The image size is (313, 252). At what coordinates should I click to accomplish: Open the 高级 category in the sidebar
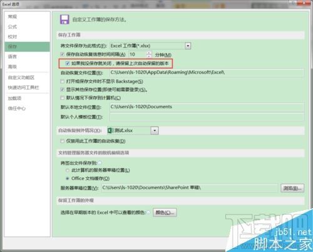pos(13,67)
